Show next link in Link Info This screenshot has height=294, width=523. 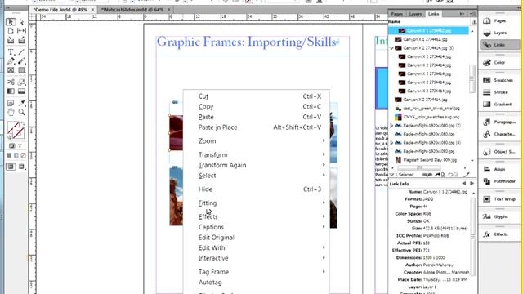[472, 183]
